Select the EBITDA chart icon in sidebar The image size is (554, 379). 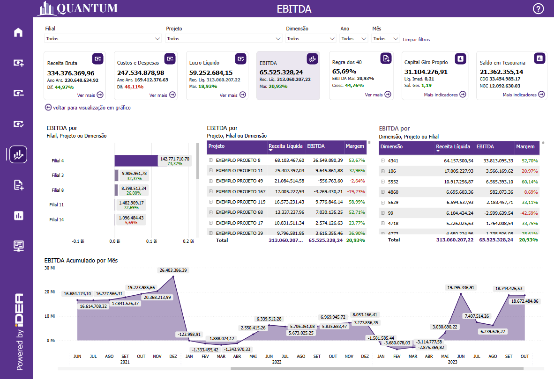[x=18, y=154]
